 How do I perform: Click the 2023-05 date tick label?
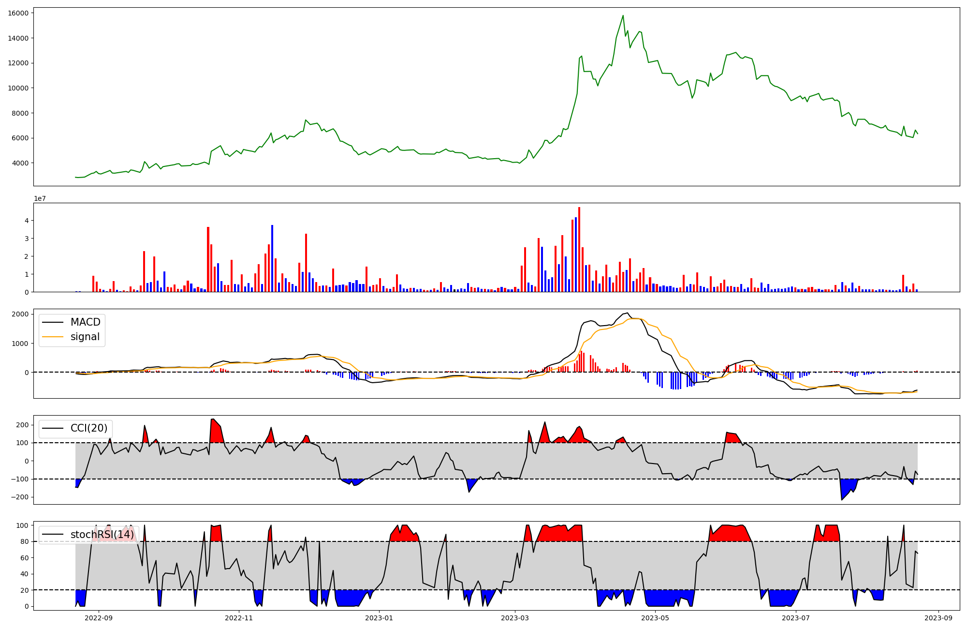(655, 618)
